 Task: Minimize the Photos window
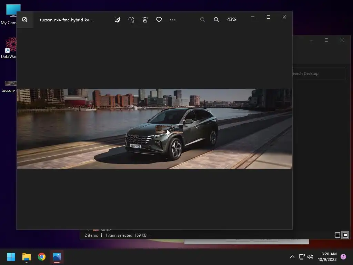(253, 17)
